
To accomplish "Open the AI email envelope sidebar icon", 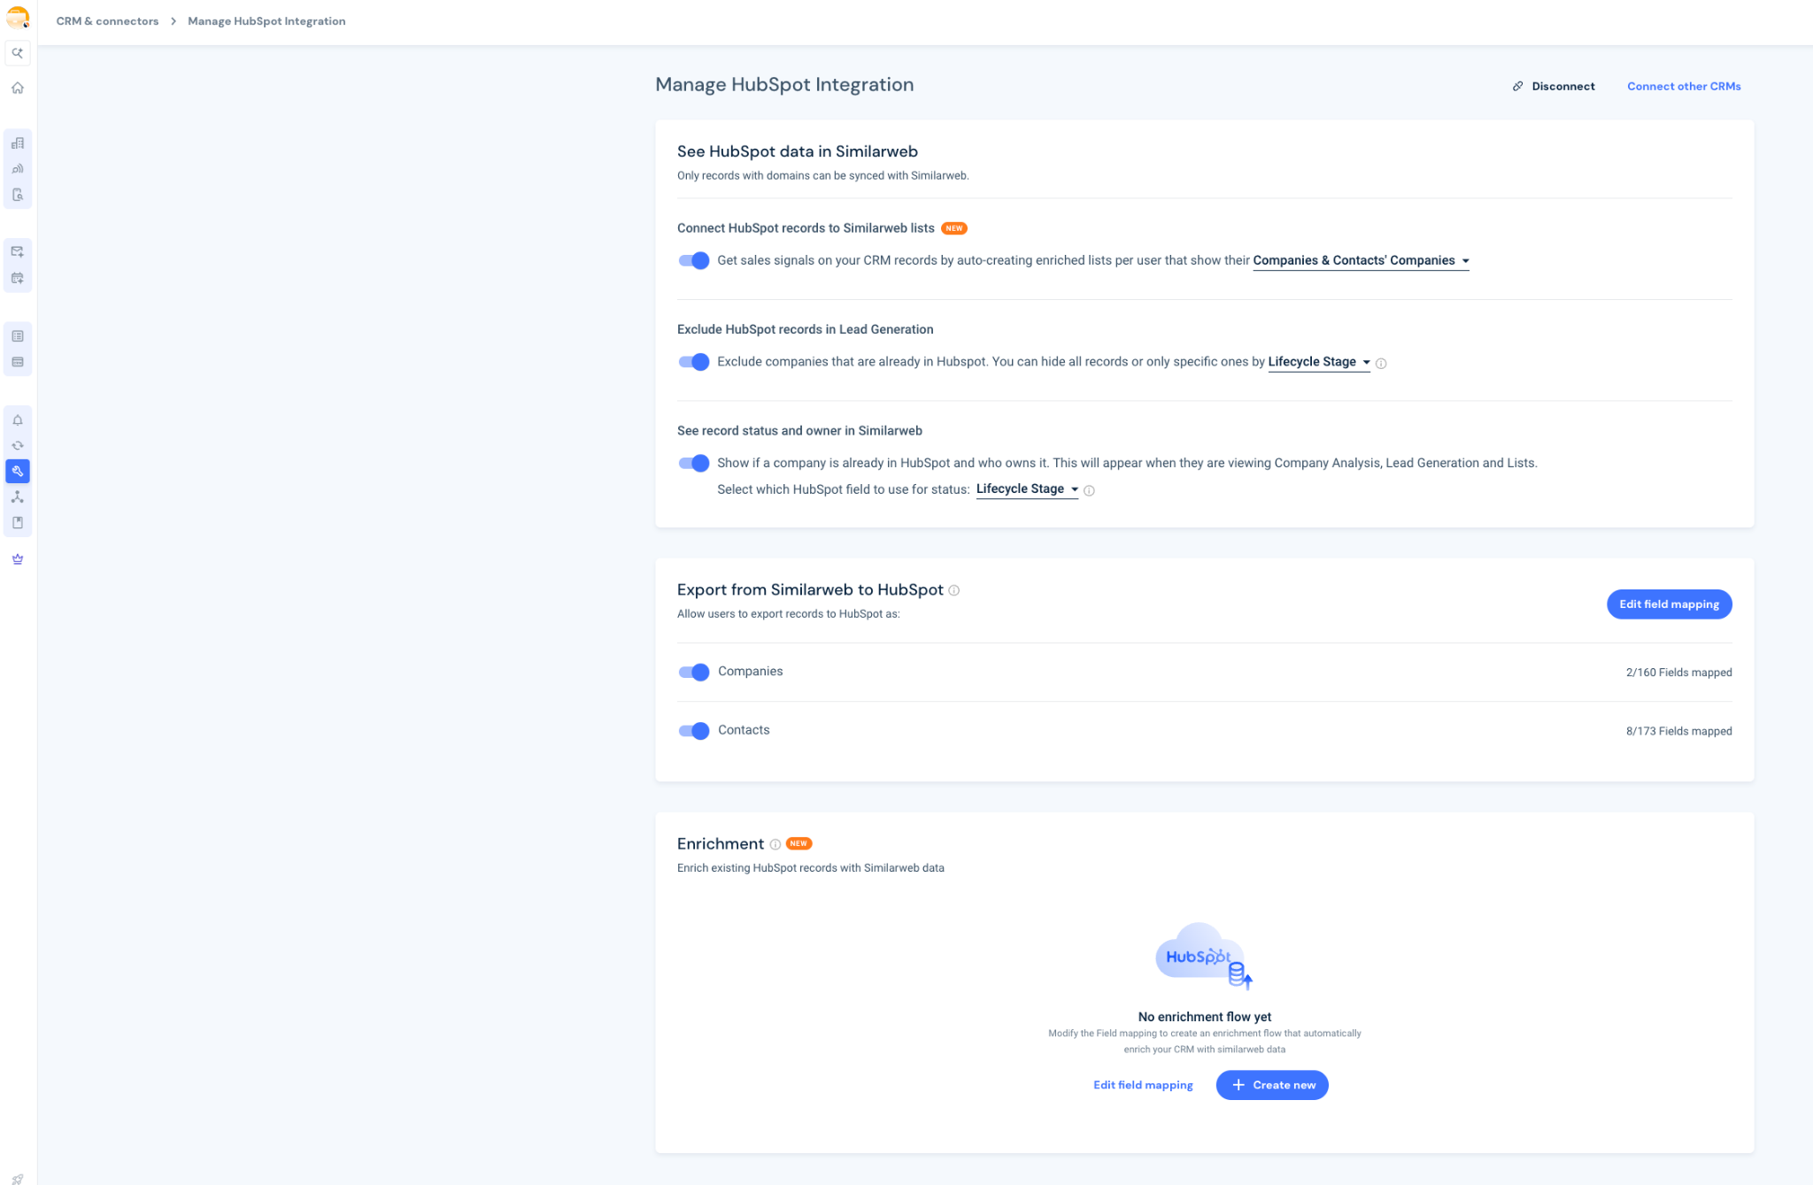I will pos(18,252).
